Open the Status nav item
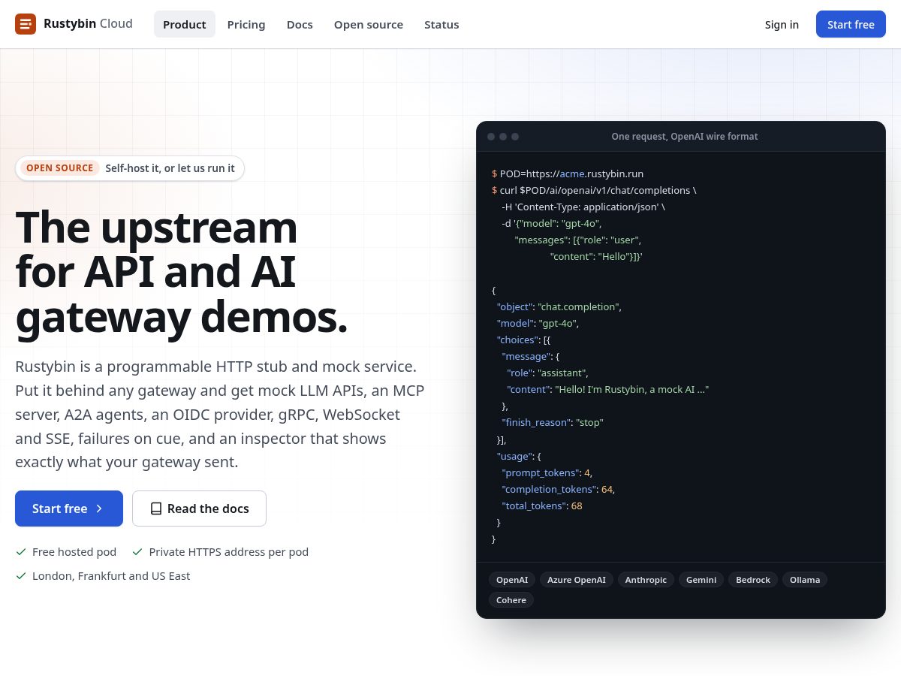 (x=441, y=24)
